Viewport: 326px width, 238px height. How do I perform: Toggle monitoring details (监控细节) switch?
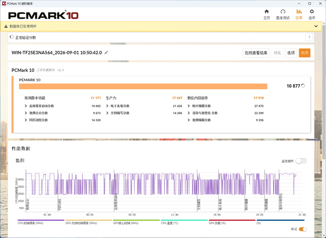click(x=301, y=161)
